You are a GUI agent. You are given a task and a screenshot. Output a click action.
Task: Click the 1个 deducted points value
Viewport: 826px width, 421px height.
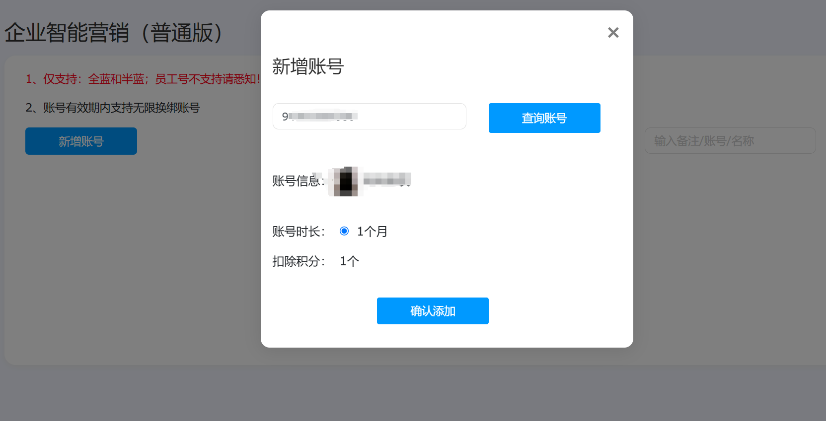tap(349, 261)
